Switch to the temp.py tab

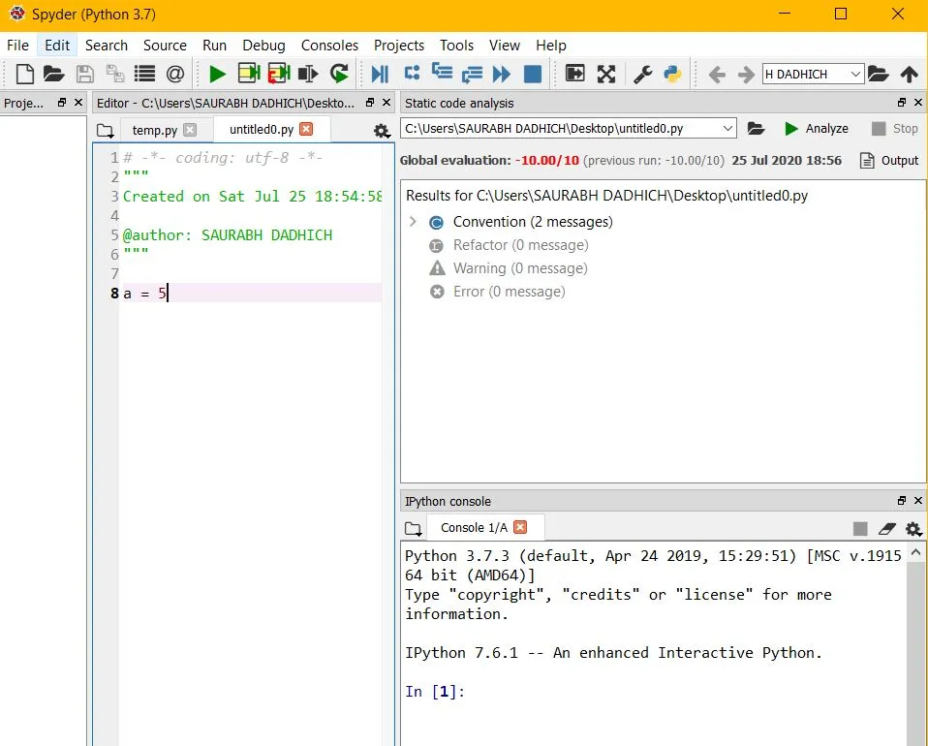(155, 130)
